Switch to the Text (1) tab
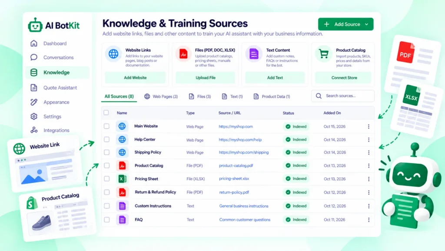 click(232, 96)
